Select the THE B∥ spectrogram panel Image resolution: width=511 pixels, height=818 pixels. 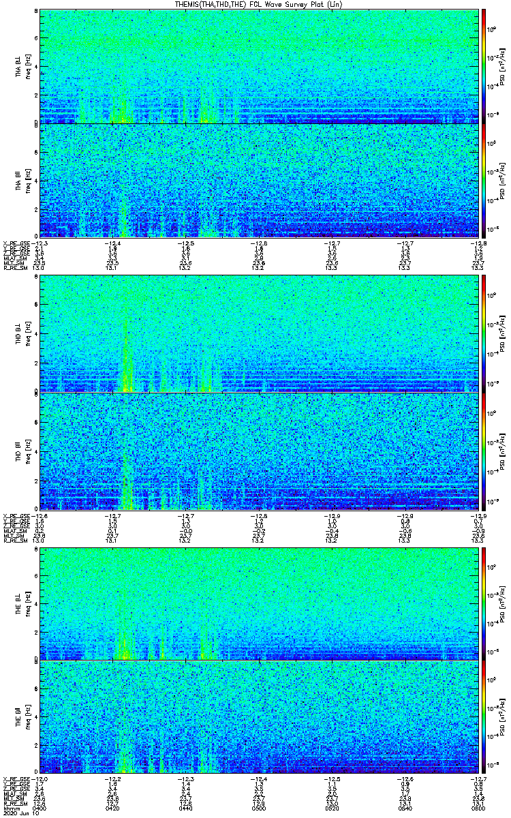point(258,717)
